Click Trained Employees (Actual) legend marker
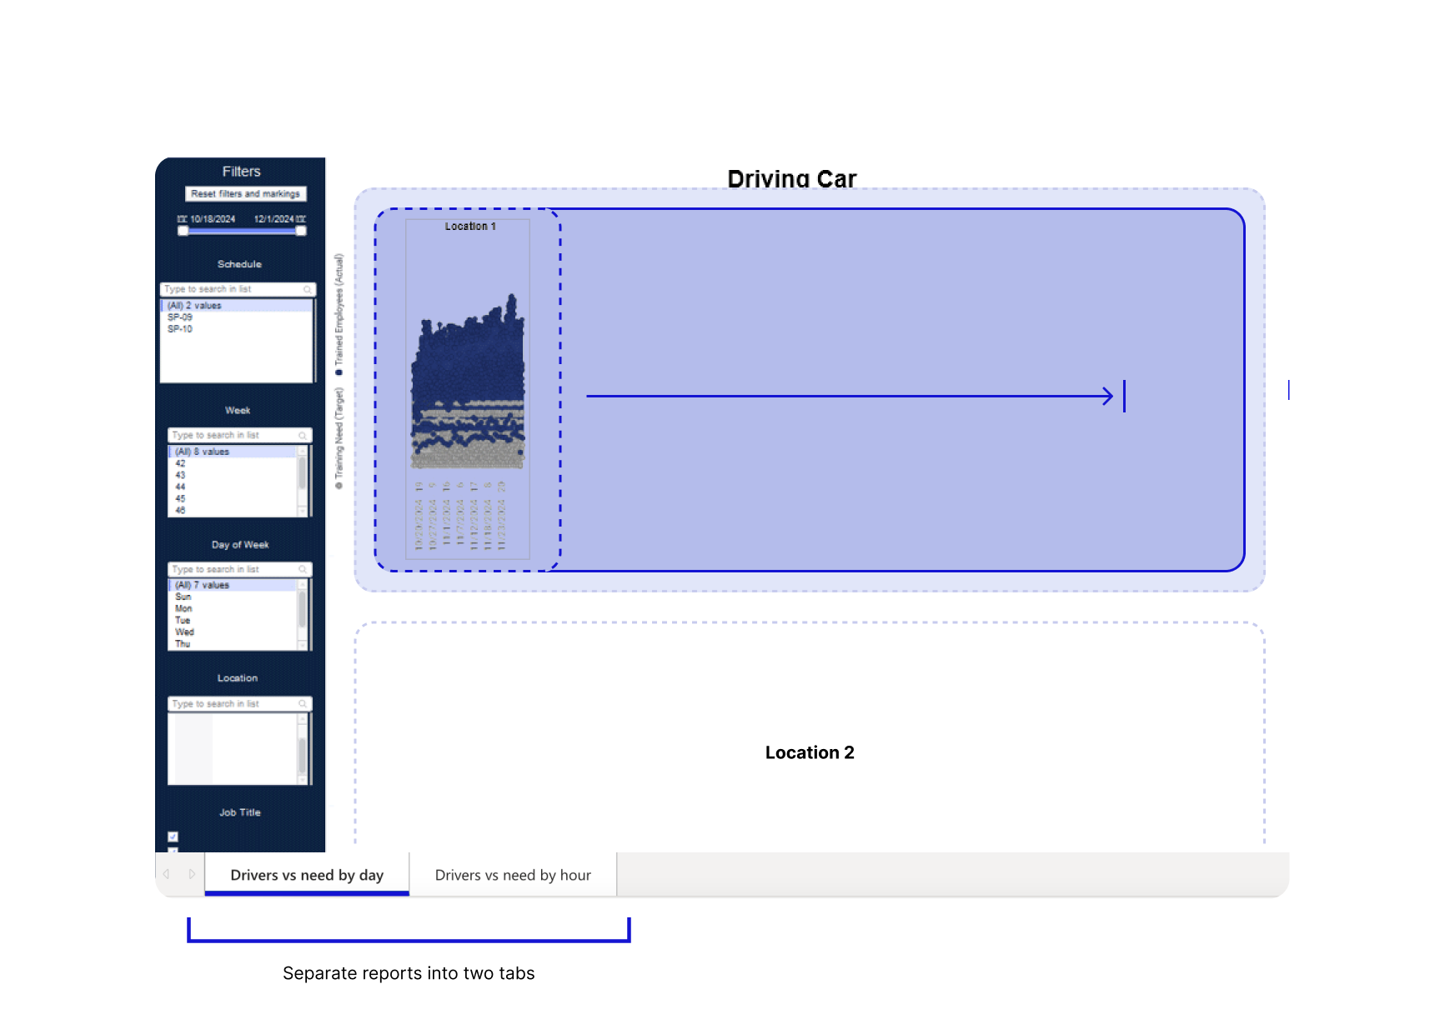 [x=339, y=372]
